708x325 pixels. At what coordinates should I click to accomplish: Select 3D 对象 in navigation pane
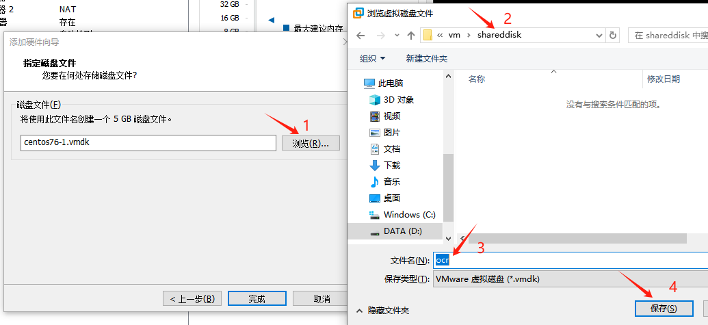(x=392, y=100)
